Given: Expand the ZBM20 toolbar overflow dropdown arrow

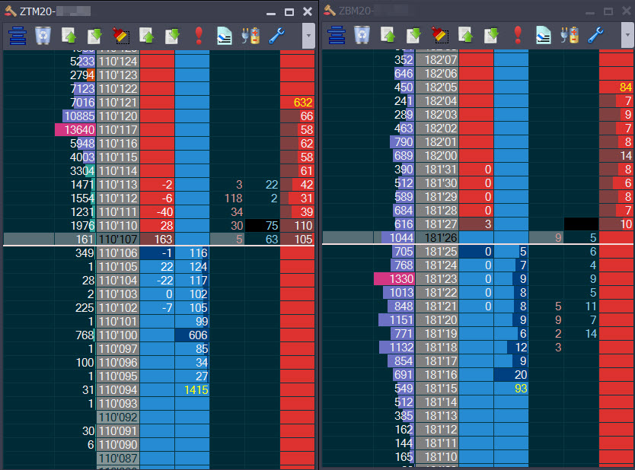Looking at the screenshot, I should (x=627, y=35).
